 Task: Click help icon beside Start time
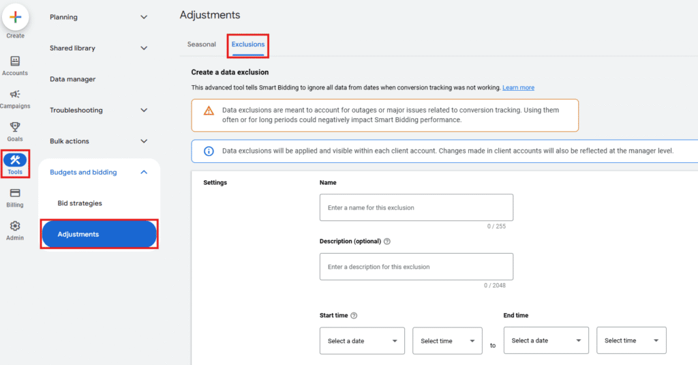pyautogui.click(x=354, y=316)
